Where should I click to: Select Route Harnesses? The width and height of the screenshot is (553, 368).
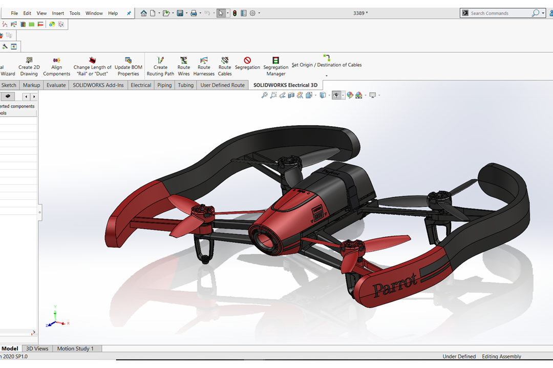(204, 66)
